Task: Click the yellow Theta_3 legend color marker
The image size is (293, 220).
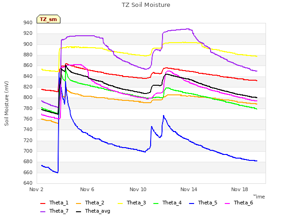Action: point(120,203)
